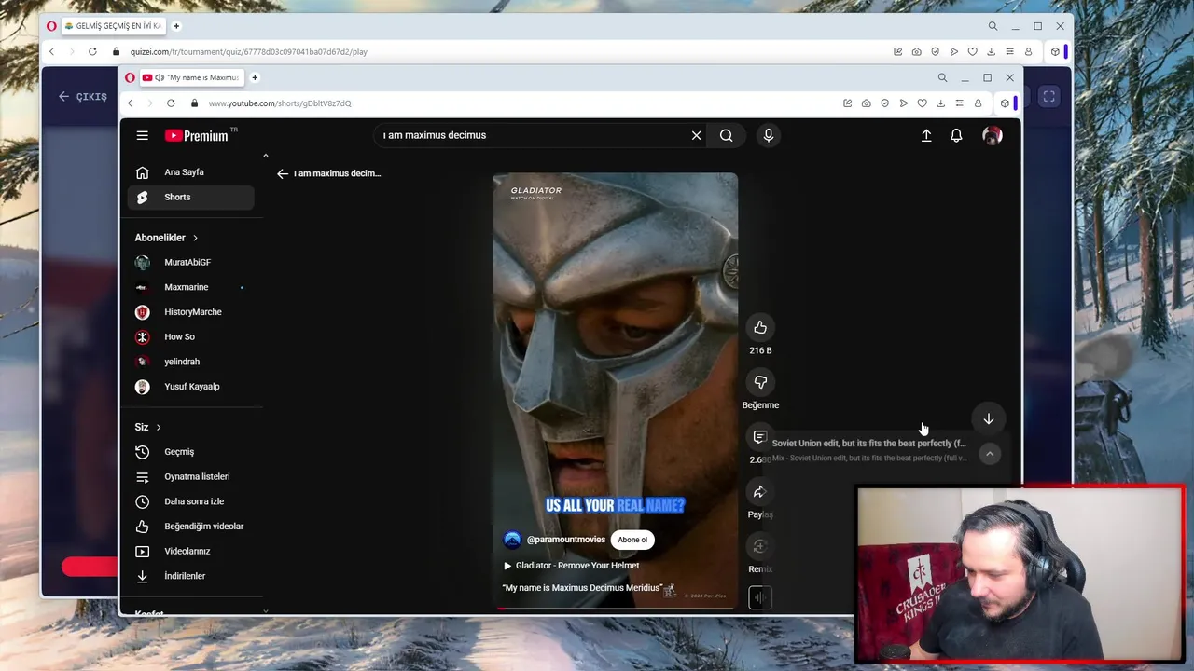Select the "My name is Maximus" tab
1194x671 pixels.
191,77
